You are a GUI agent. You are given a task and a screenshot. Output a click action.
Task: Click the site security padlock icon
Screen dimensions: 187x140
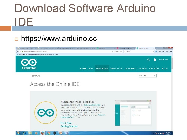click(22, 52)
